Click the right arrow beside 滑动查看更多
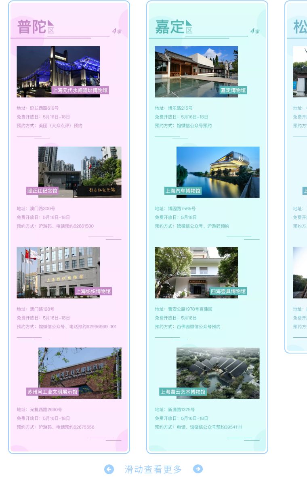 click(x=198, y=469)
